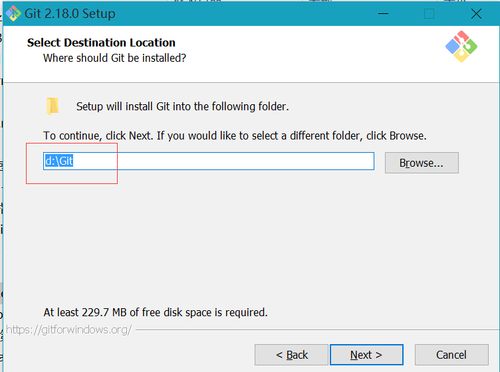
Task: Click the Git logo in the header
Action: coord(461,46)
